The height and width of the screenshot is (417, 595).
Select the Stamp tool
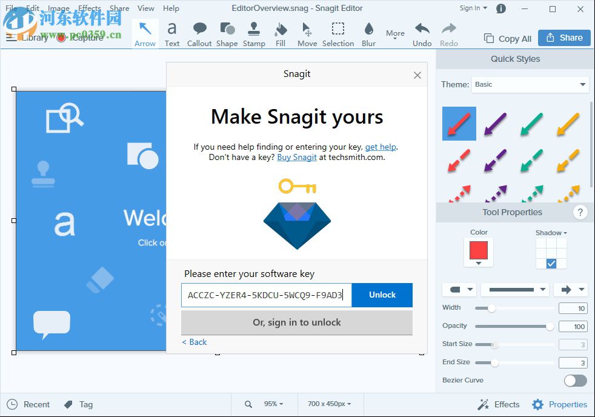pos(254,33)
